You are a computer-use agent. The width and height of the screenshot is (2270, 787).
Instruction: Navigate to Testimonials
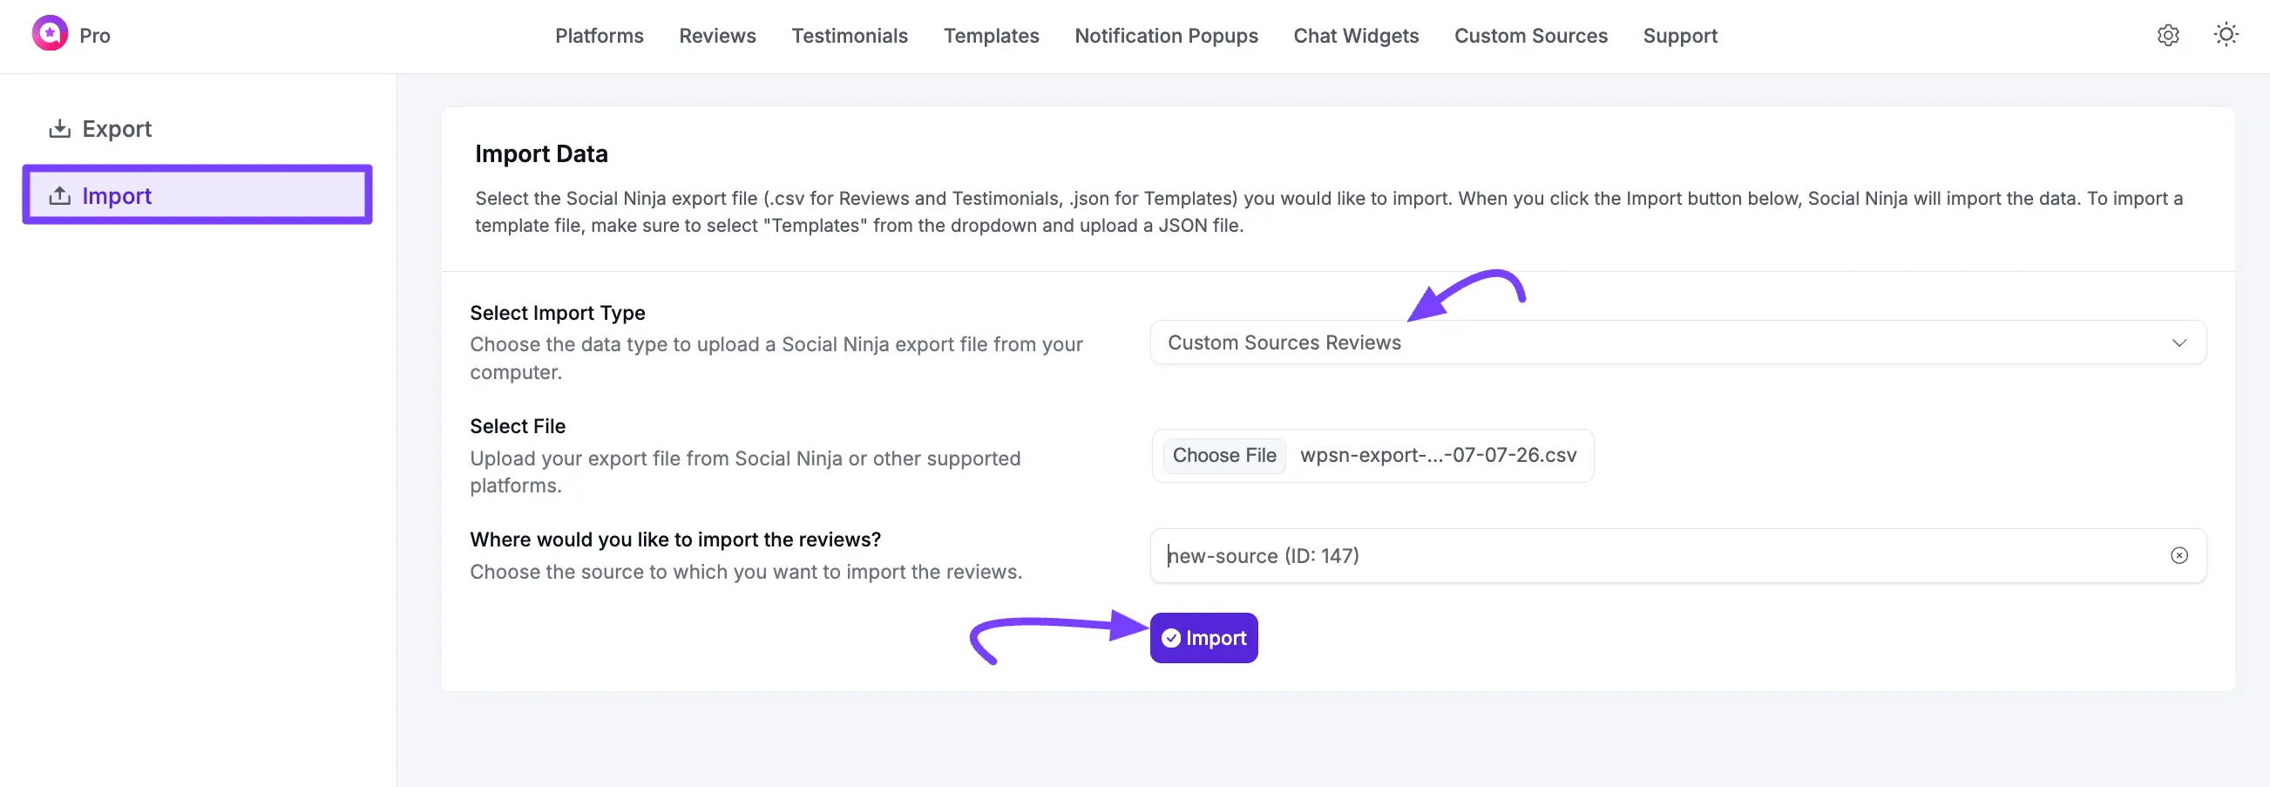pos(849,36)
